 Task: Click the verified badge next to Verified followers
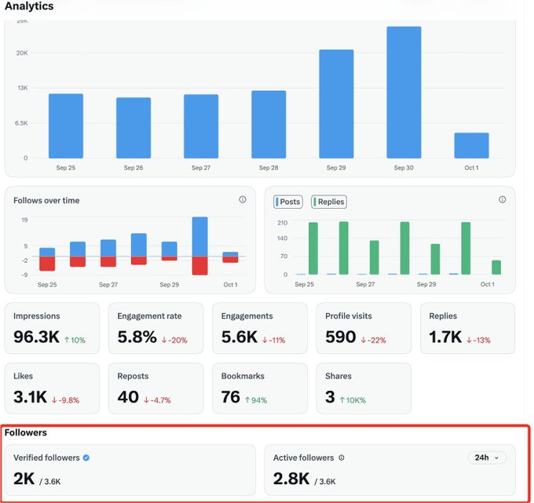tap(86, 457)
